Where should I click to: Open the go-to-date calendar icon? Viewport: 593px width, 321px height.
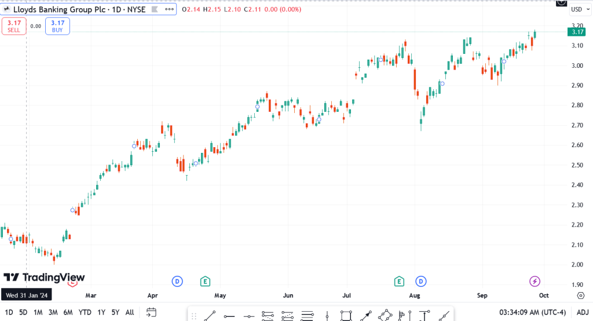[151, 312]
